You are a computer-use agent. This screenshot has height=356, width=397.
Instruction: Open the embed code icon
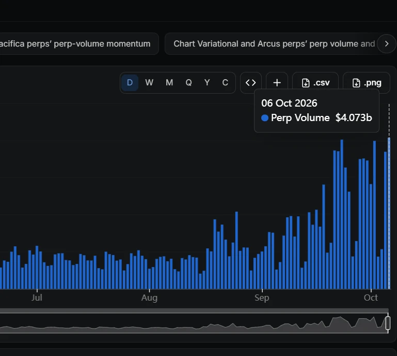251,83
